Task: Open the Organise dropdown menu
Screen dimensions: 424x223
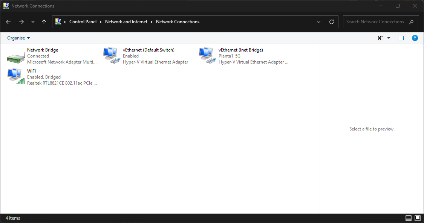Action: [x=18, y=38]
